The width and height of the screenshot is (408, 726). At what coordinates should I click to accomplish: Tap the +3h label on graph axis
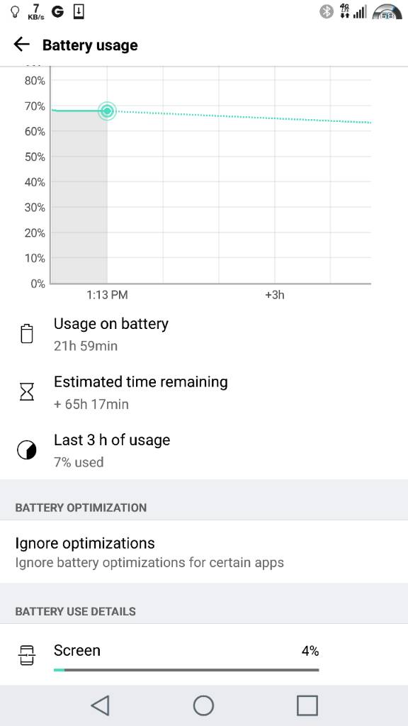point(274,295)
